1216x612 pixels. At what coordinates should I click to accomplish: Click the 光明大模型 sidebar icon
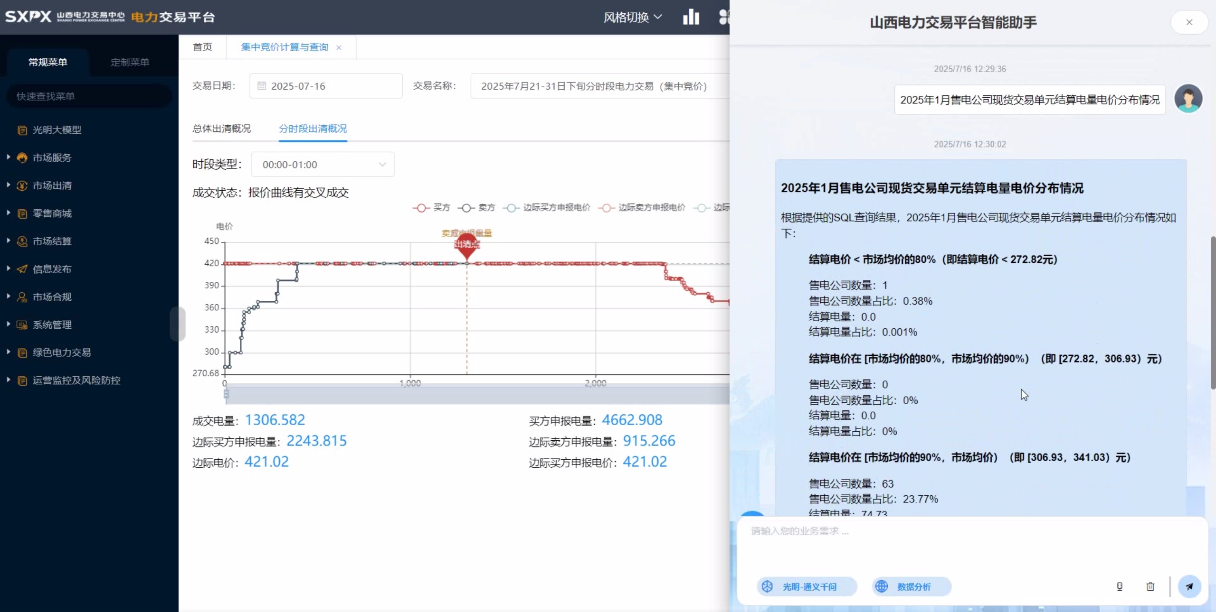click(22, 130)
